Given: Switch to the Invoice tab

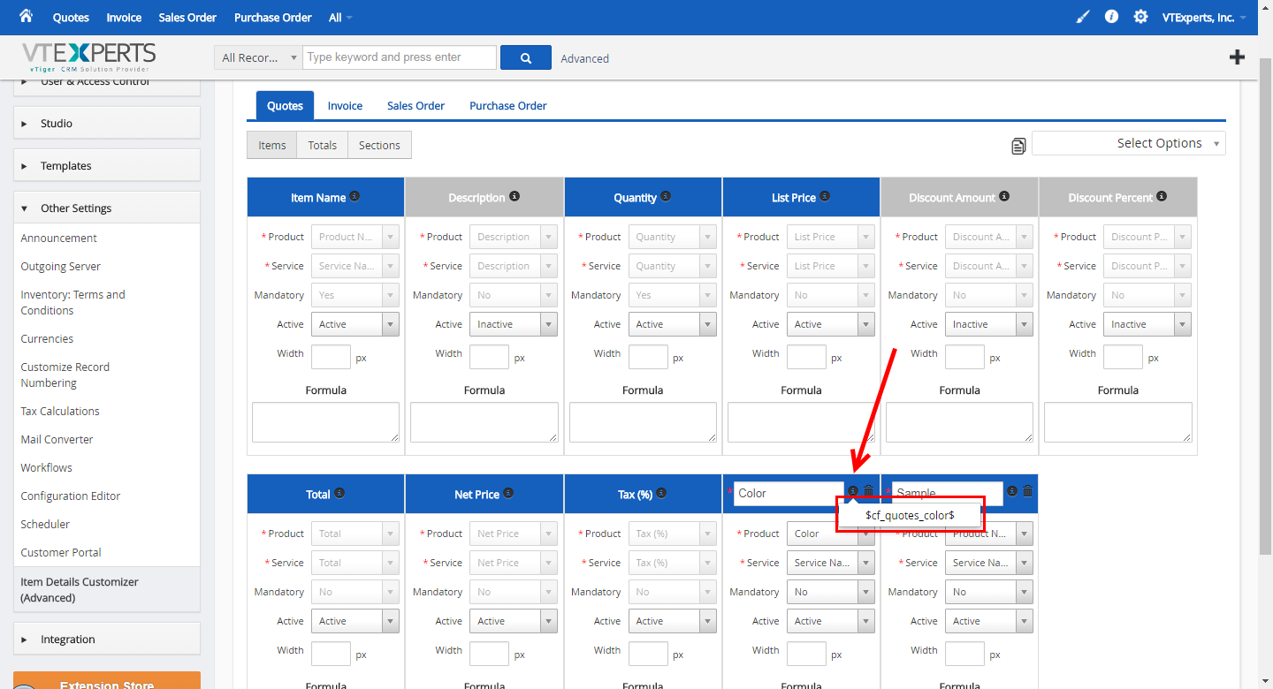Looking at the screenshot, I should tap(345, 105).
